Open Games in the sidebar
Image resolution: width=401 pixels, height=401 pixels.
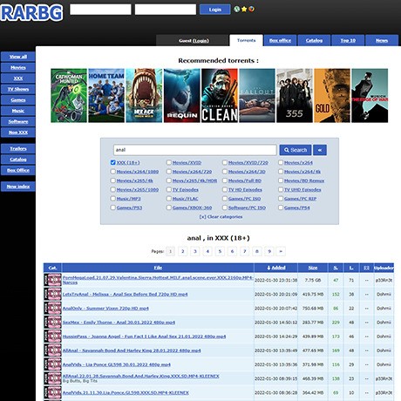[18, 100]
